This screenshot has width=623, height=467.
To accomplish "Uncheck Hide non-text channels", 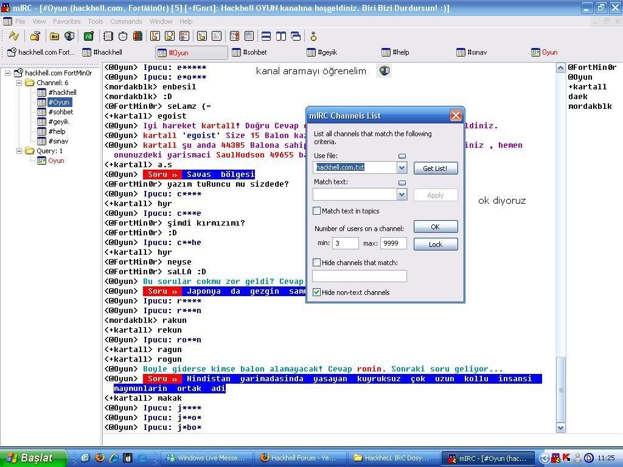I will [316, 292].
